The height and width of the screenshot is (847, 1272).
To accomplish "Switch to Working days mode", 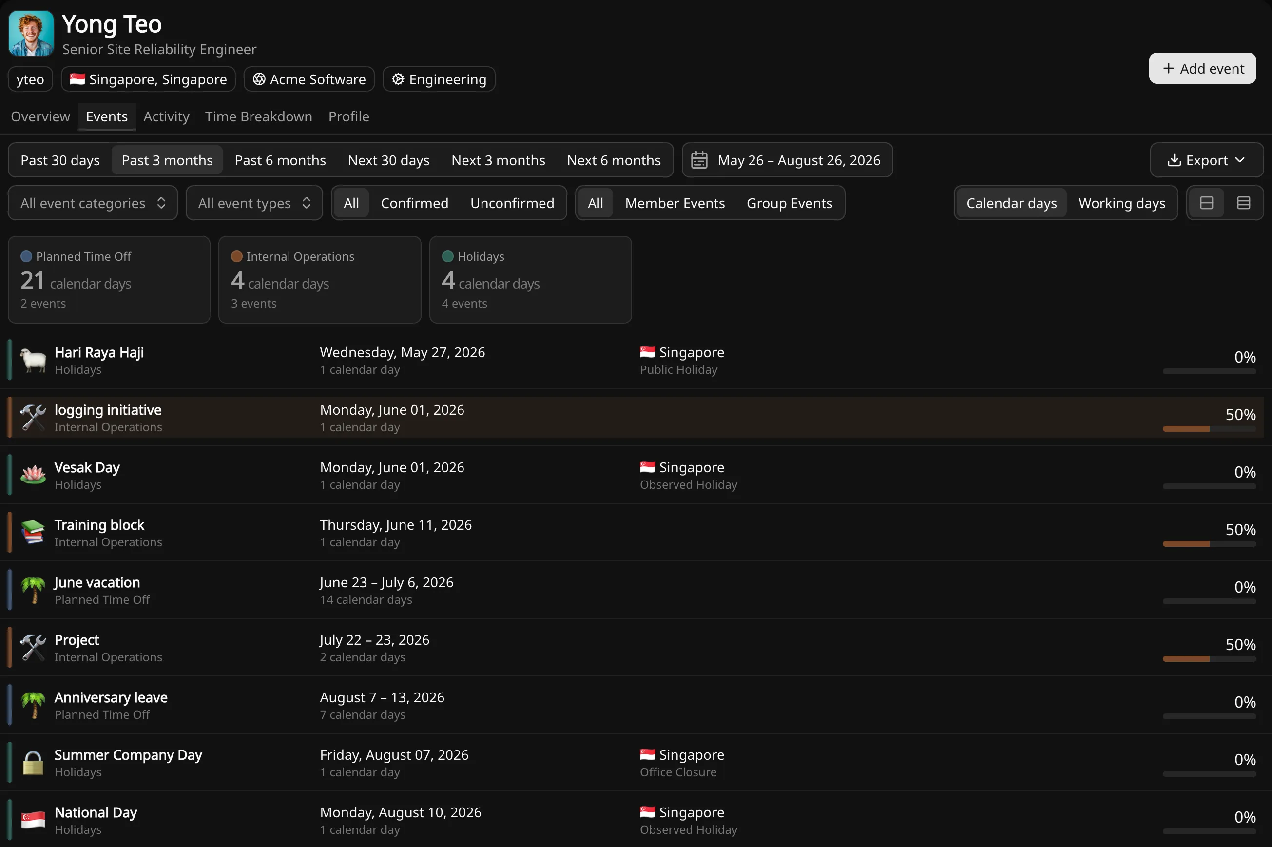I will pyautogui.click(x=1121, y=203).
